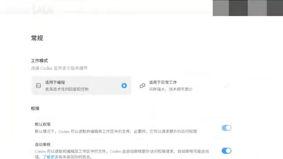Click the icon beside 适用于日常工作
This screenshot has height=159, width=283.
point(142,86)
